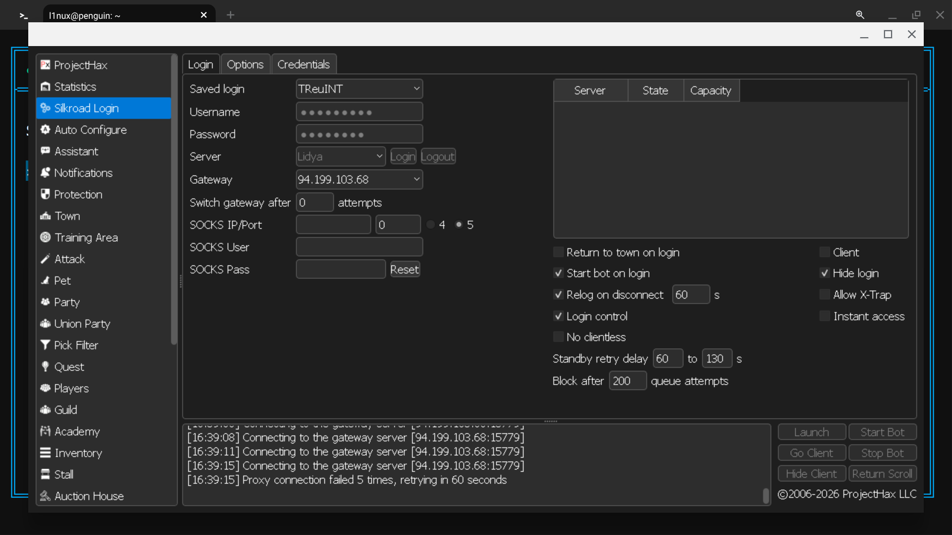Uncheck Relog on disconnect

point(558,295)
